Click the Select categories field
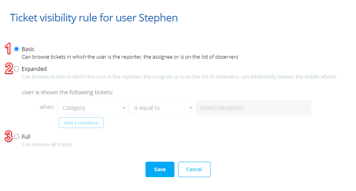Viewport: 356px width, 191px height. click(x=253, y=108)
